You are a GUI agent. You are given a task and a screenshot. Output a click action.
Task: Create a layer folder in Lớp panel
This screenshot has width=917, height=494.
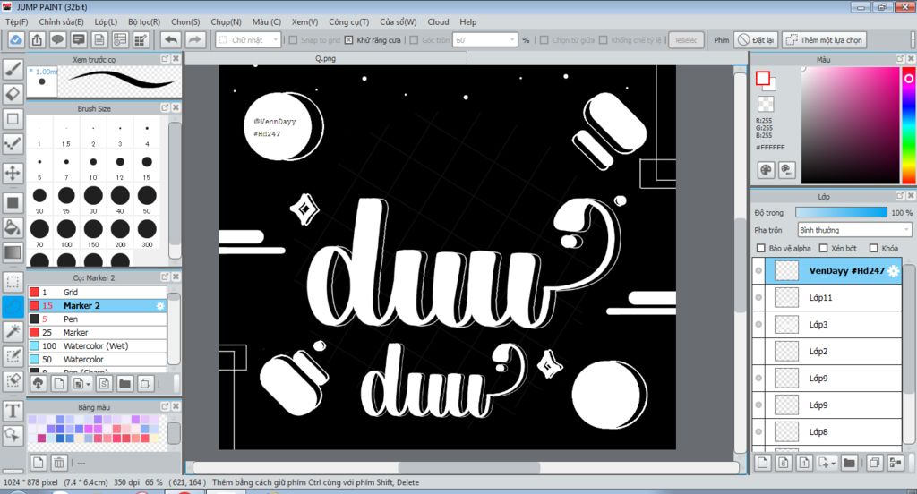click(x=850, y=463)
